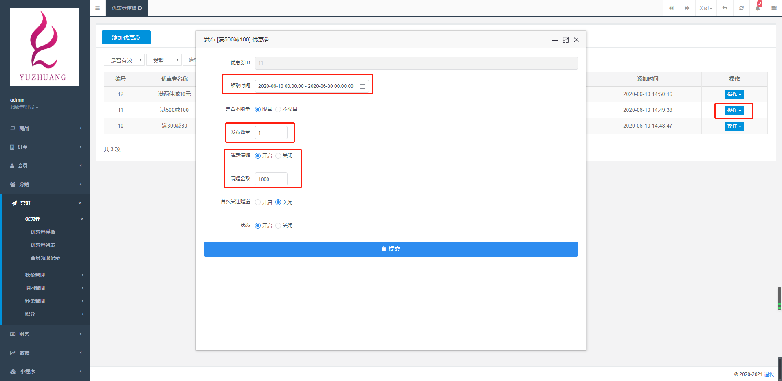Click the back arrow icon in top bar
Viewport: 782px width, 381px height.
point(725,8)
